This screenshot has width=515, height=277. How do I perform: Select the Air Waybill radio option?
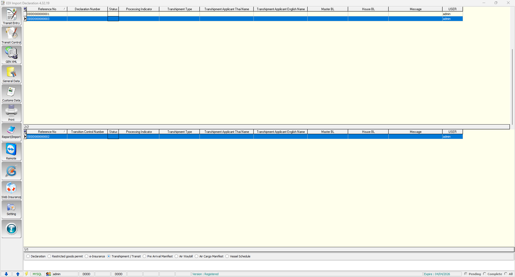click(x=176, y=256)
